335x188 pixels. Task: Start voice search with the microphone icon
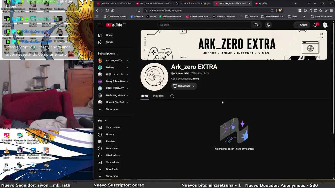(x=268, y=25)
